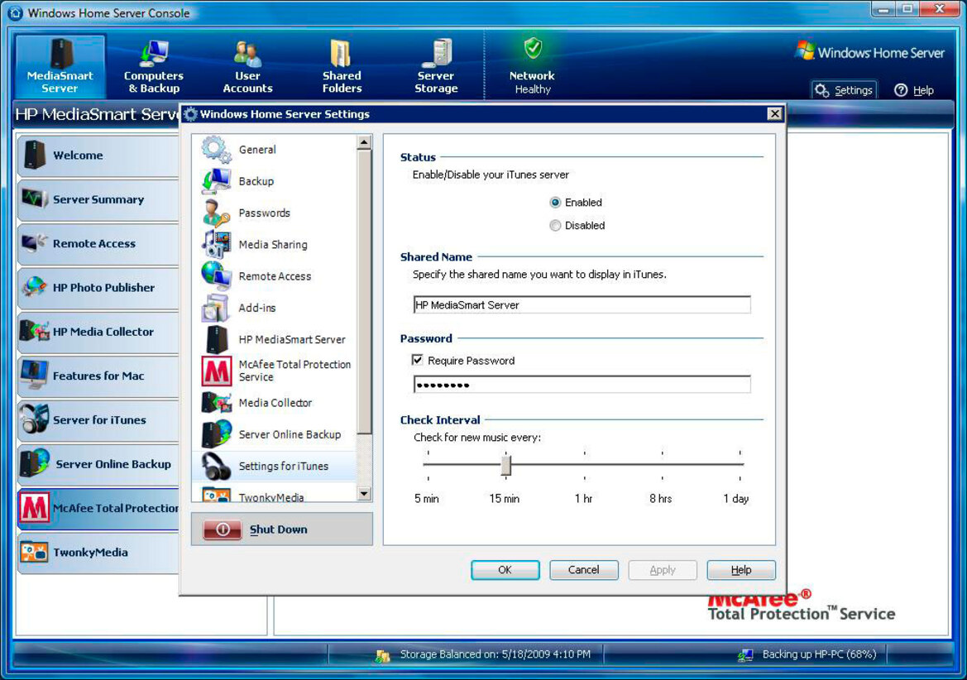
Task: Click the Media Sharing icon in settings list
Action: point(217,244)
